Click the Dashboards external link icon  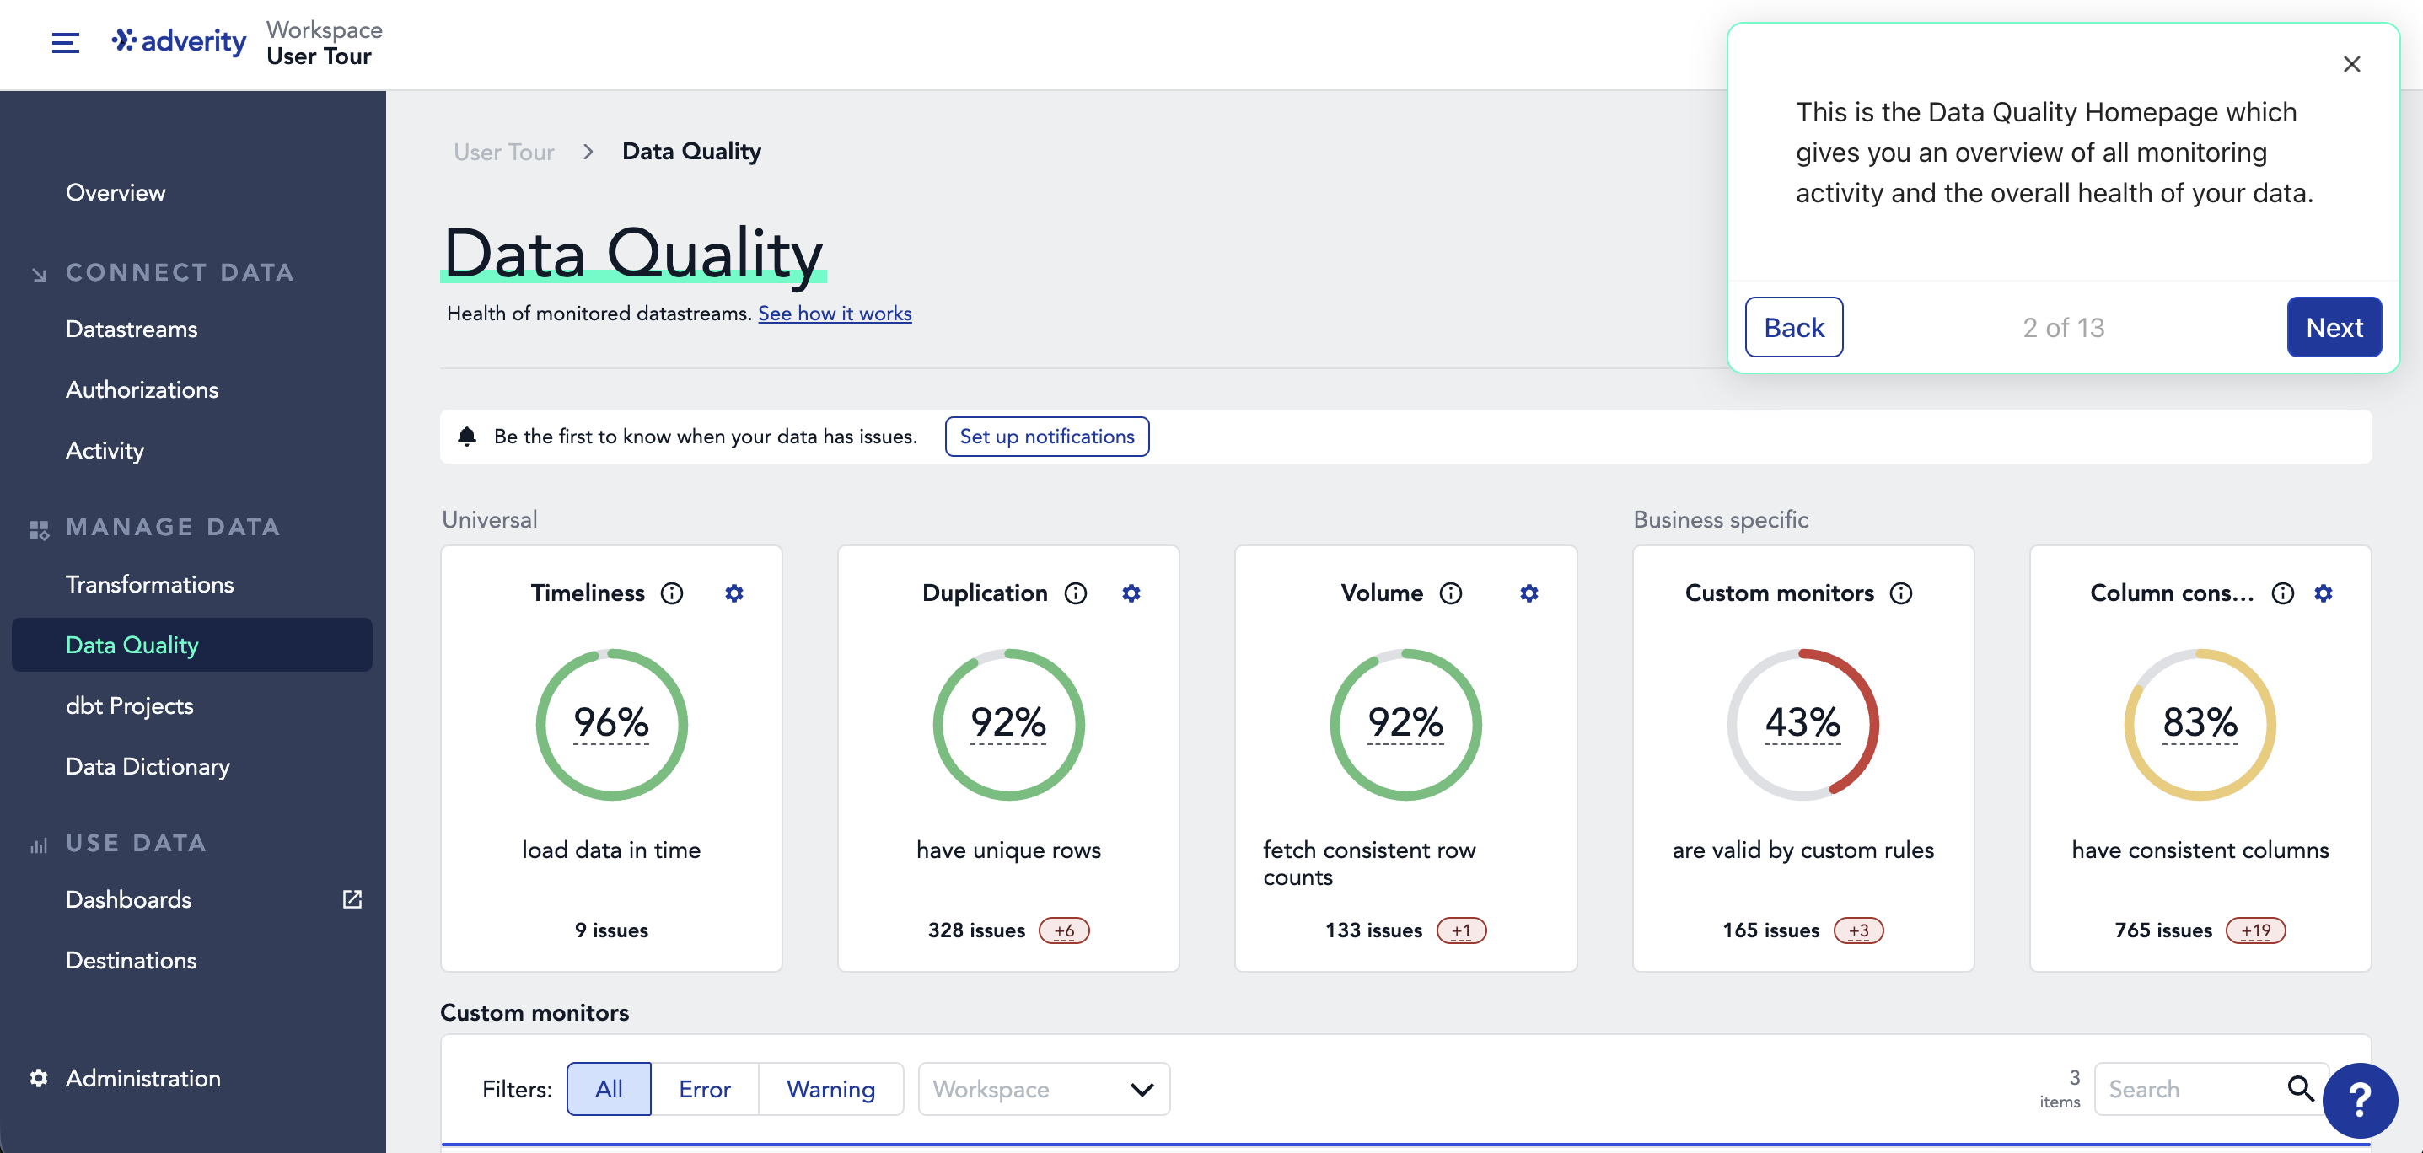tap(352, 899)
